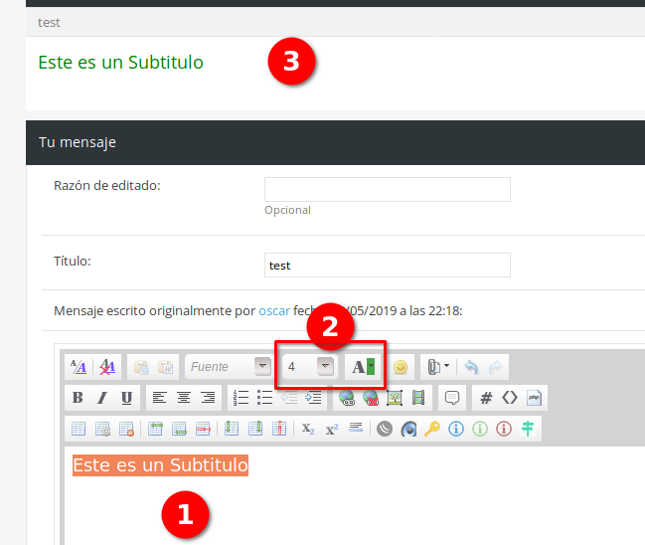Open oscar's user profile link
The height and width of the screenshot is (545, 645).
tap(274, 310)
